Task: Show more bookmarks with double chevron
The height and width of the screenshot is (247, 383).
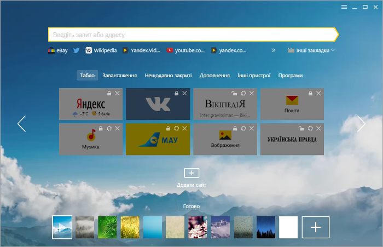Action: [x=274, y=50]
